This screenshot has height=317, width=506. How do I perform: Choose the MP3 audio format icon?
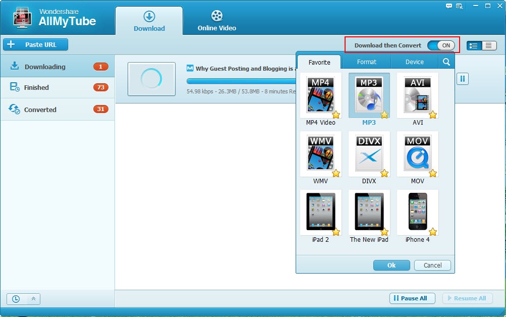pos(369,95)
